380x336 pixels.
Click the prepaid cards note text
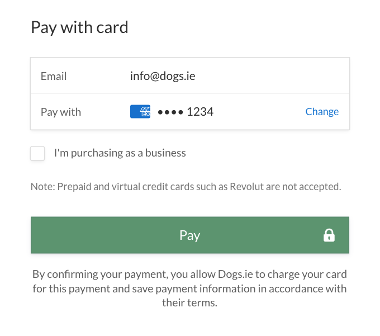tap(186, 187)
